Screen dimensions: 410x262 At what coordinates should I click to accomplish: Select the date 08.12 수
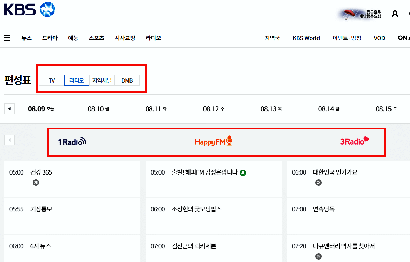(x=213, y=109)
